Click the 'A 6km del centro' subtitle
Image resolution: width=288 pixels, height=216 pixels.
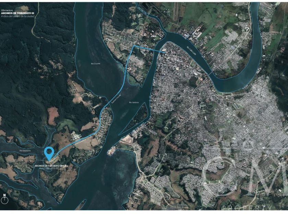17,16
